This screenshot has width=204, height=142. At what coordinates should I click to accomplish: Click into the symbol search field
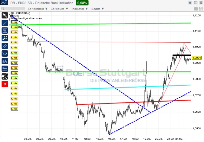(13, 9)
